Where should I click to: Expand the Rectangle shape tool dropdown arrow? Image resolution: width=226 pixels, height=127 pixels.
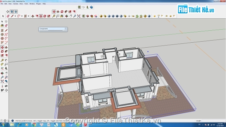28,16
